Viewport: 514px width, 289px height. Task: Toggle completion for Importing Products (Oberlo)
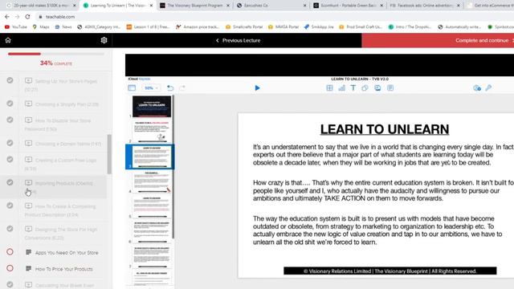coord(10,182)
